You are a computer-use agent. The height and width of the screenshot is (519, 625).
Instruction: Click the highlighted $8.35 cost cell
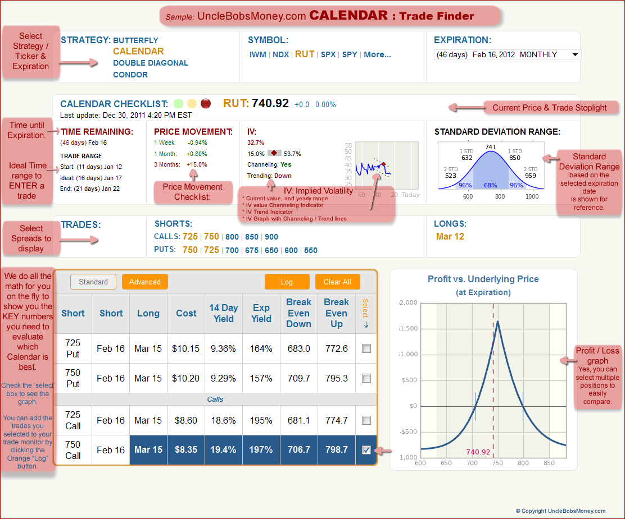pyautogui.click(x=186, y=450)
